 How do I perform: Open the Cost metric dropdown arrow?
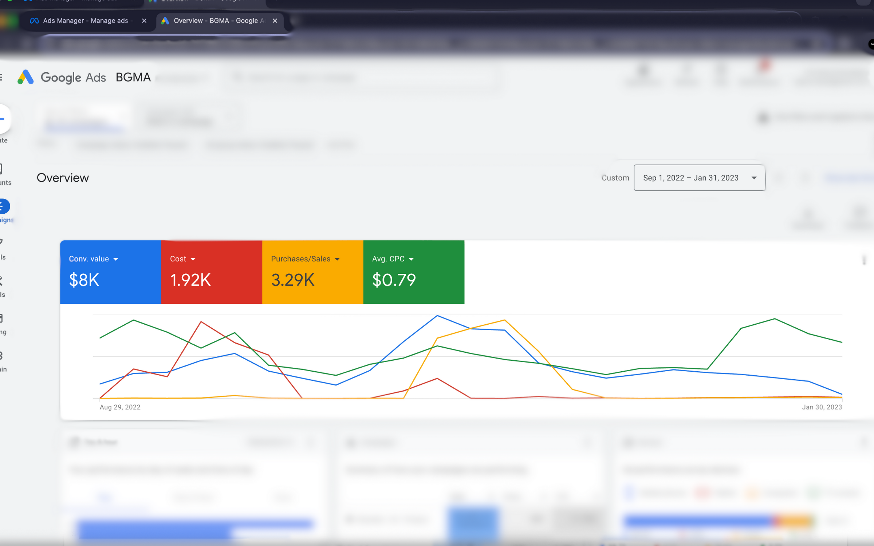[193, 259]
